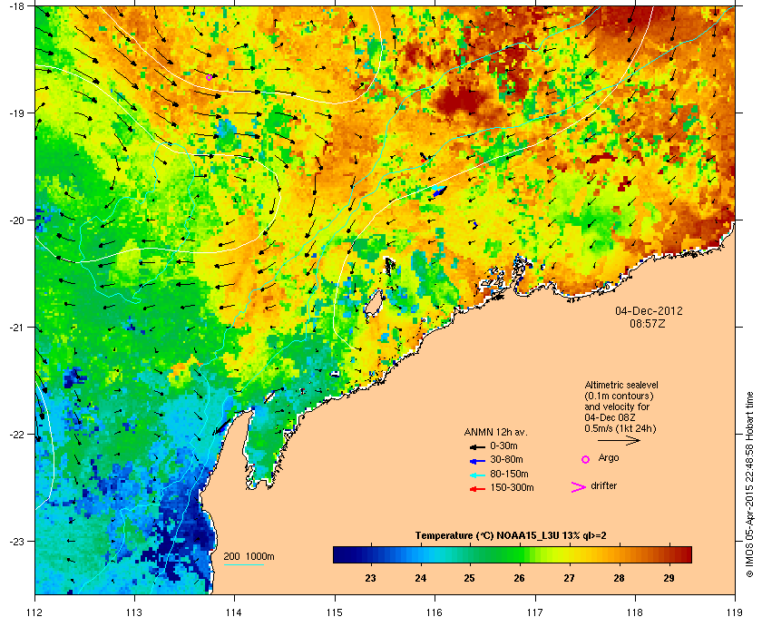Viewport: 762px width, 617px height.
Task: Click the '0-30m' legend label
Action: pyautogui.click(x=503, y=446)
